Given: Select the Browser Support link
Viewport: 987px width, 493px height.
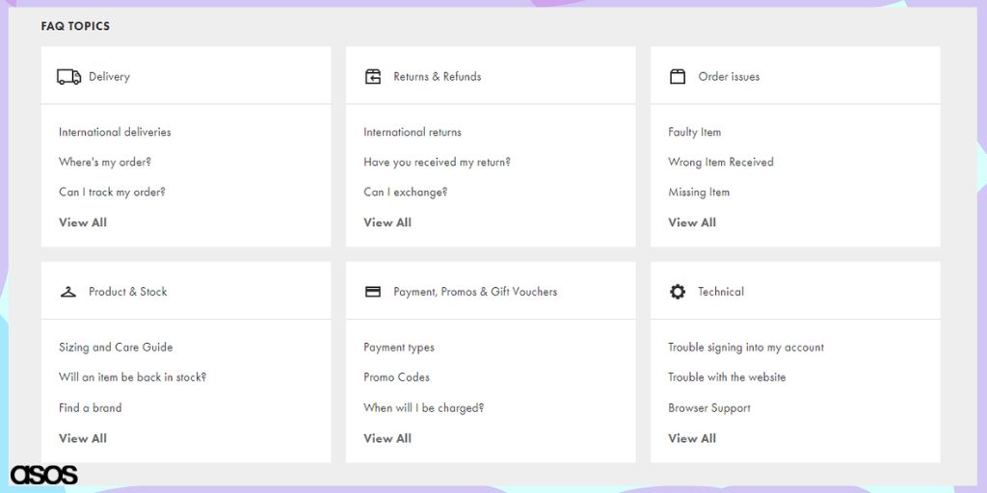Looking at the screenshot, I should [x=709, y=407].
